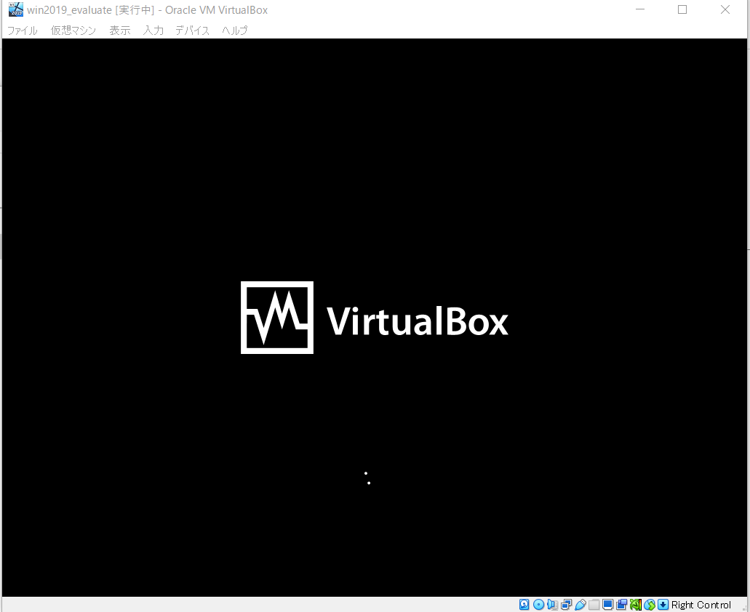Click the display monitor status icon

pyautogui.click(x=608, y=604)
